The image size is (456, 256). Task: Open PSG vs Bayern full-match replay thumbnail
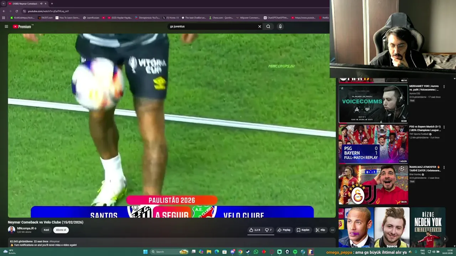(x=373, y=144)
